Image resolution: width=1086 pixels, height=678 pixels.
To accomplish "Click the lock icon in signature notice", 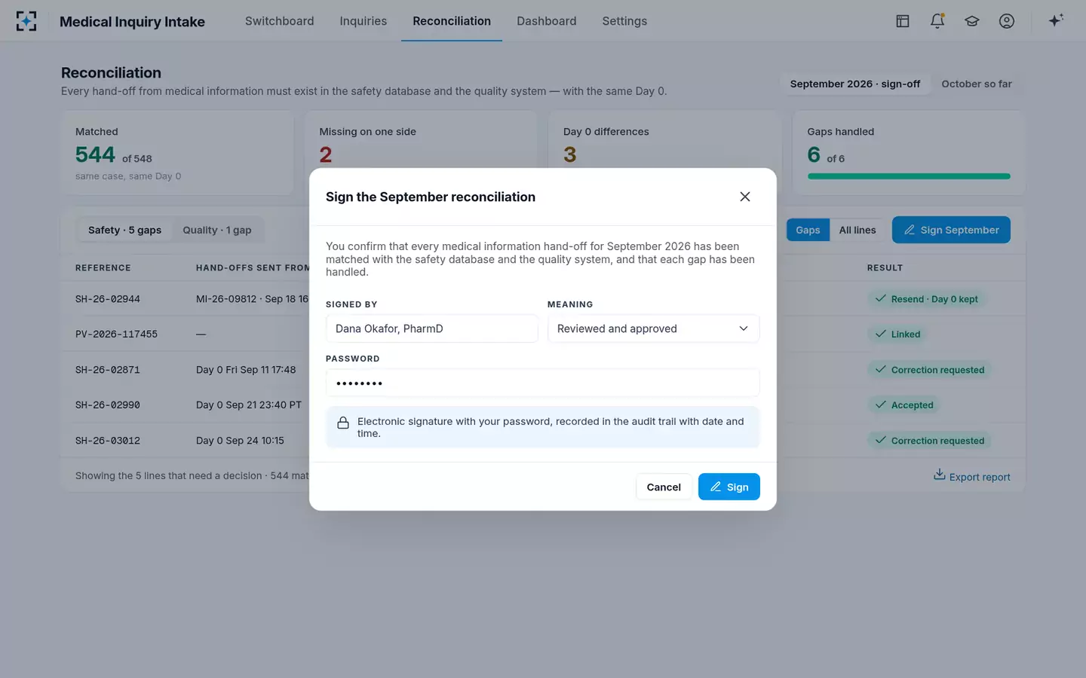I will click(343, 423).
